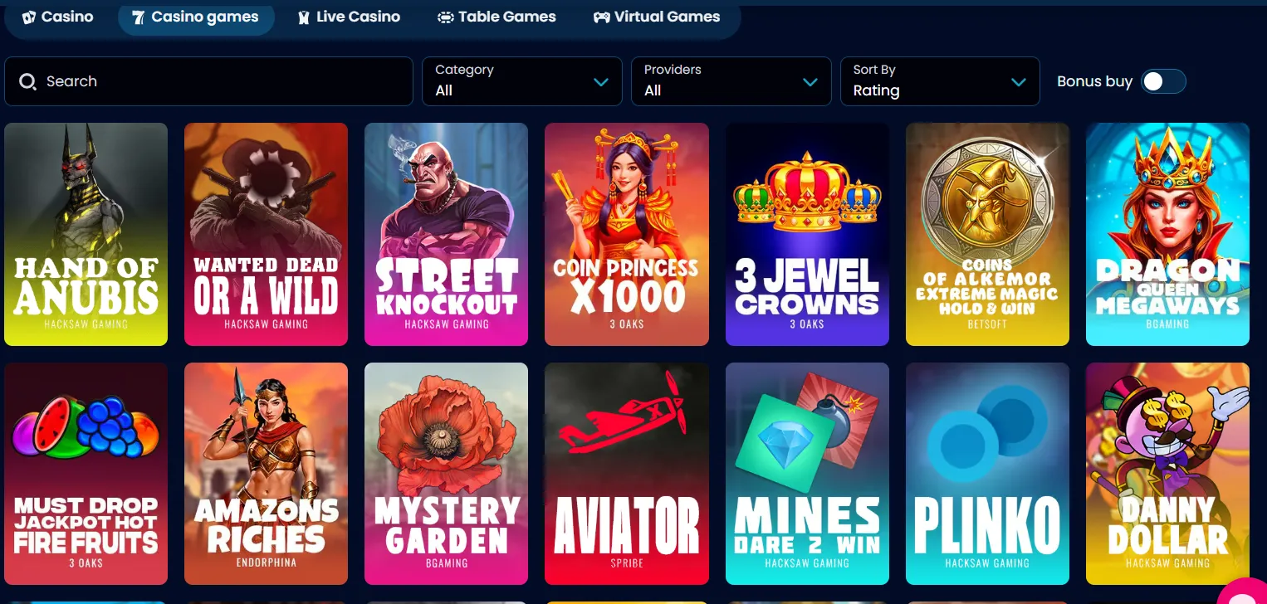Open the Providers filter dropdown
This screenshot has height=604, width=1267.
(731, 81)
